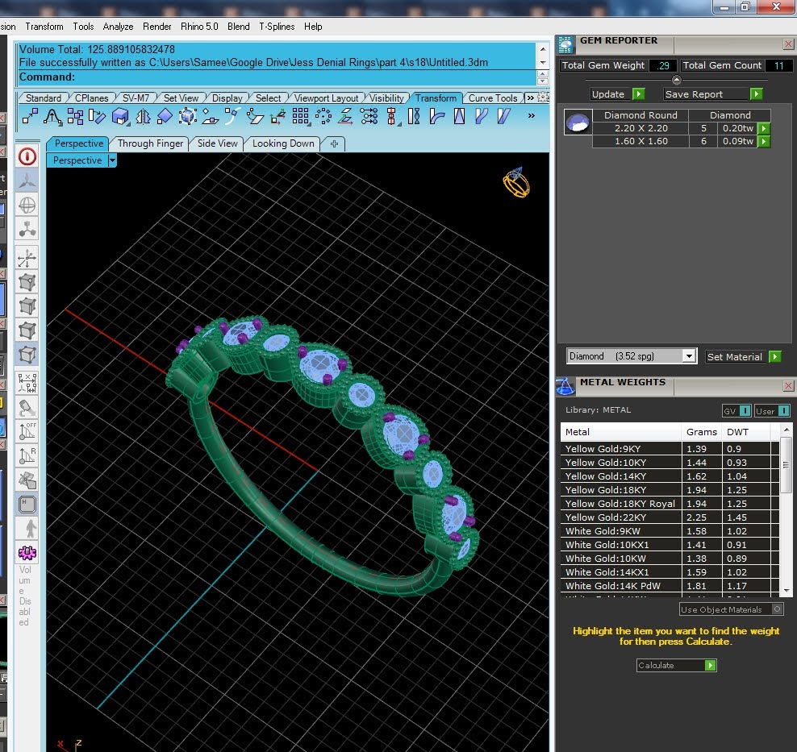The image size is (797, 752).
Task: Click the gem thumbnail in Gem Reporter
Action: [x=578, y=123]
